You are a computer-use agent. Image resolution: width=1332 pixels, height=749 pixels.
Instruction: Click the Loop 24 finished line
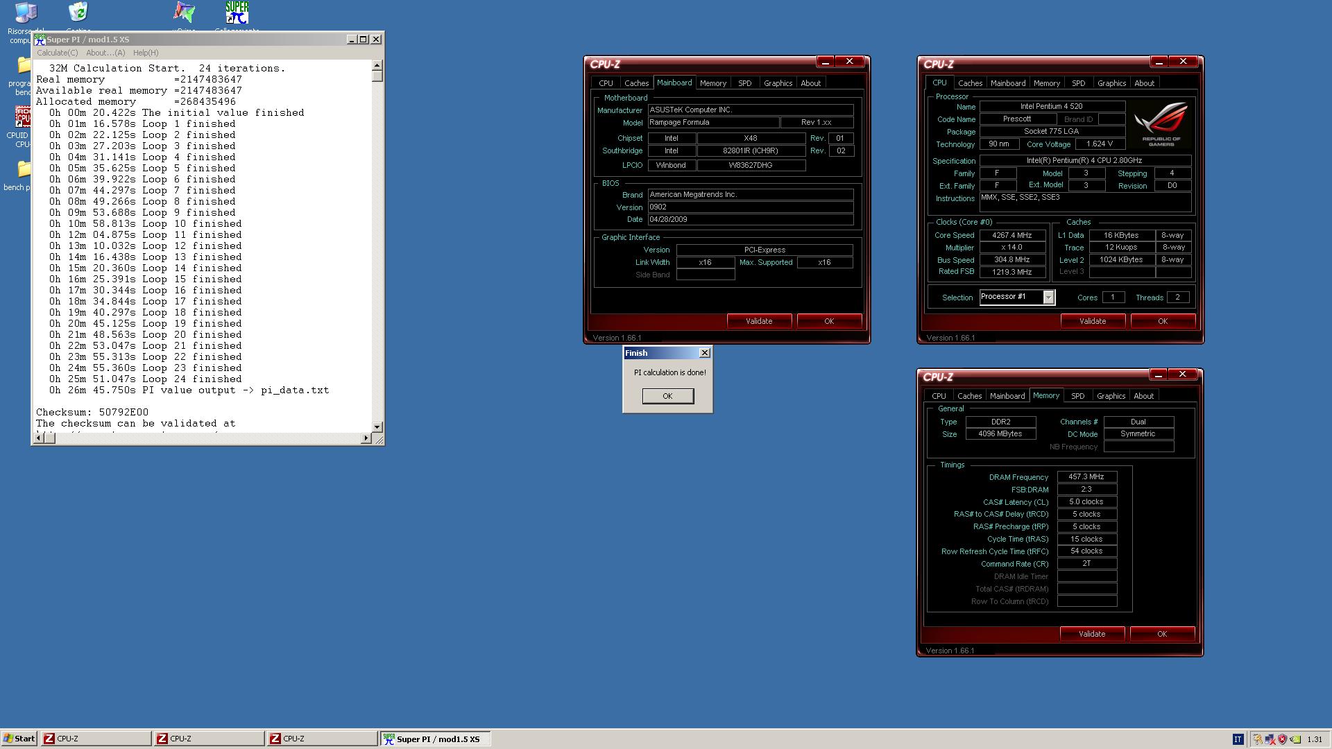pos(146,379)
